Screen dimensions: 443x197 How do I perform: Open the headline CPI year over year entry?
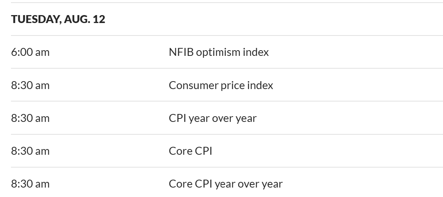tap(212, 118)
